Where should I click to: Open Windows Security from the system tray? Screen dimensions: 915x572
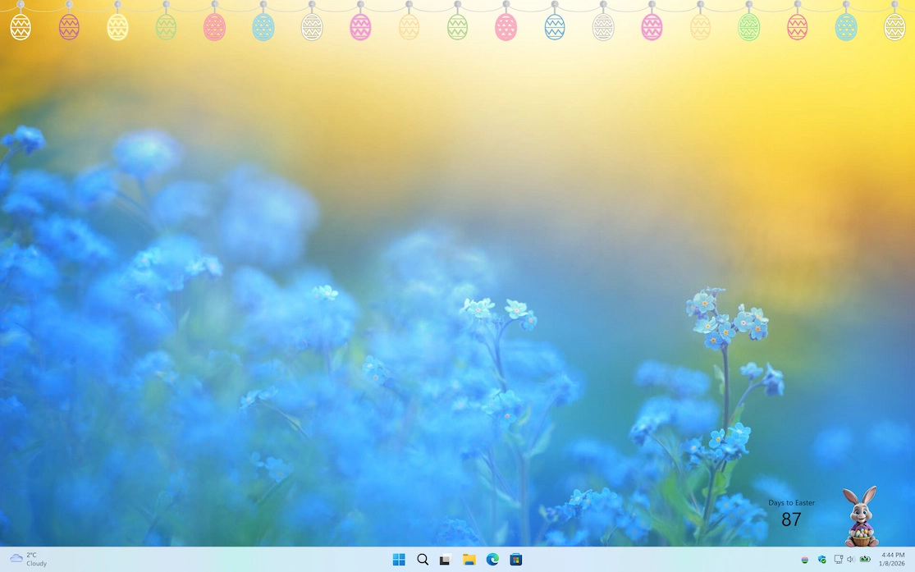click(x=821, y=559)
